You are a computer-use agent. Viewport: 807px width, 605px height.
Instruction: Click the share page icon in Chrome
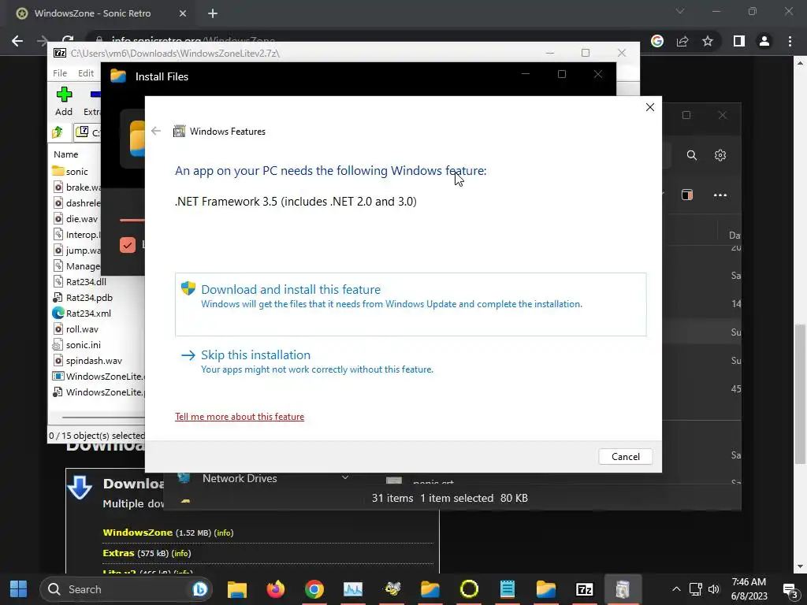682,41
